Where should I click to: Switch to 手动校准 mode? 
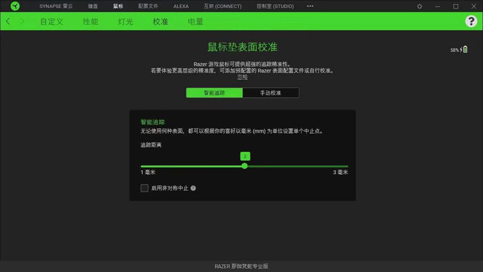click(x=270, y=93)
